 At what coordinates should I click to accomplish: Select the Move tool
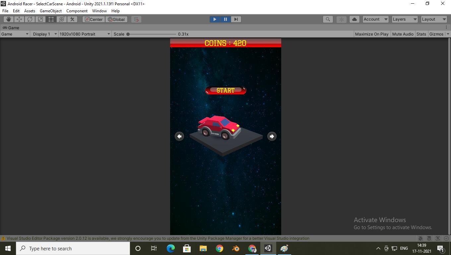(19, 19)
